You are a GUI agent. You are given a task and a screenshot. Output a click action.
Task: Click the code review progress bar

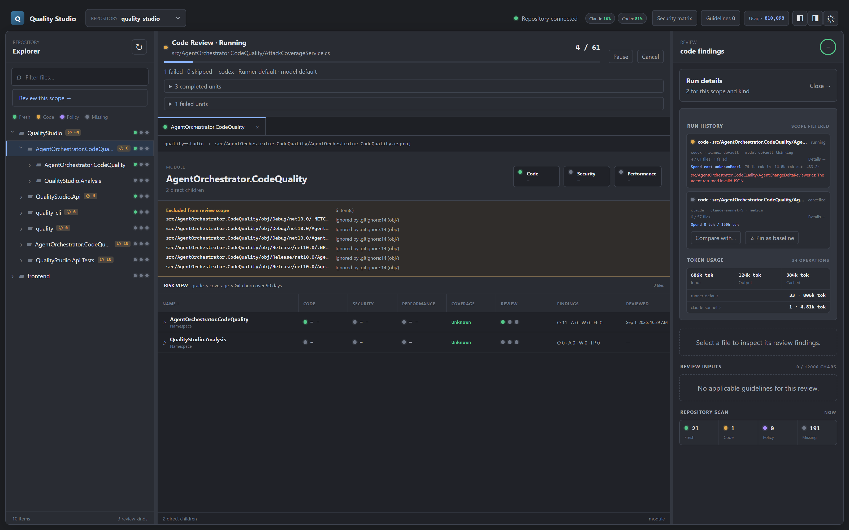pyautogui.click(x=382, y=62)
